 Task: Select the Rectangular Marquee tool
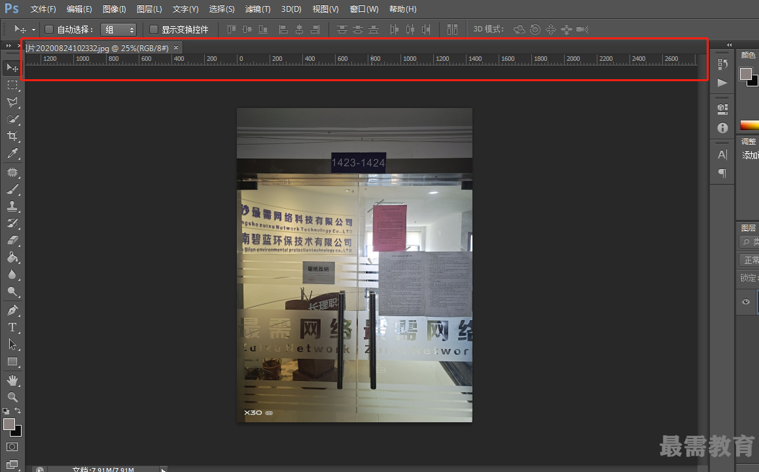tap(12, 85)
